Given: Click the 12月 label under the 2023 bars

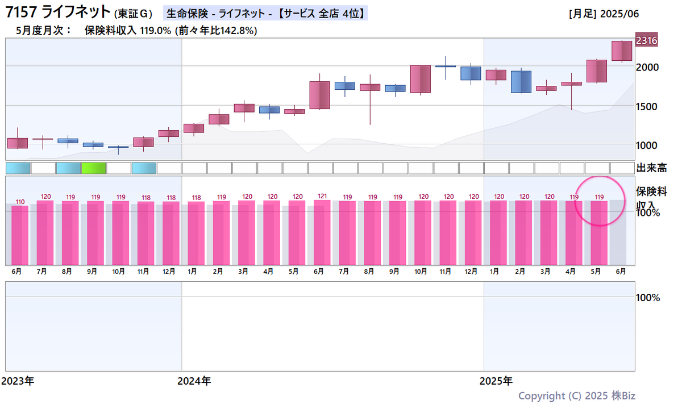Looking at the screenshot, I should click(x=168, y=272).
